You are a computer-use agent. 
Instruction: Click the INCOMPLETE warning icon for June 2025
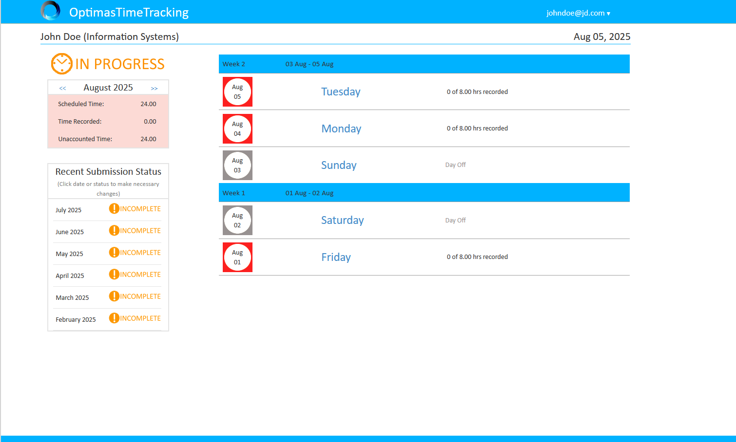point(114,230)
